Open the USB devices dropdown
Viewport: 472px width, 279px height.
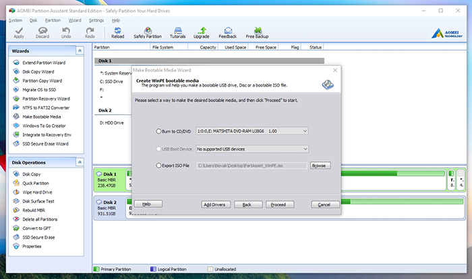pyautogui.click(x=252, y=149)
